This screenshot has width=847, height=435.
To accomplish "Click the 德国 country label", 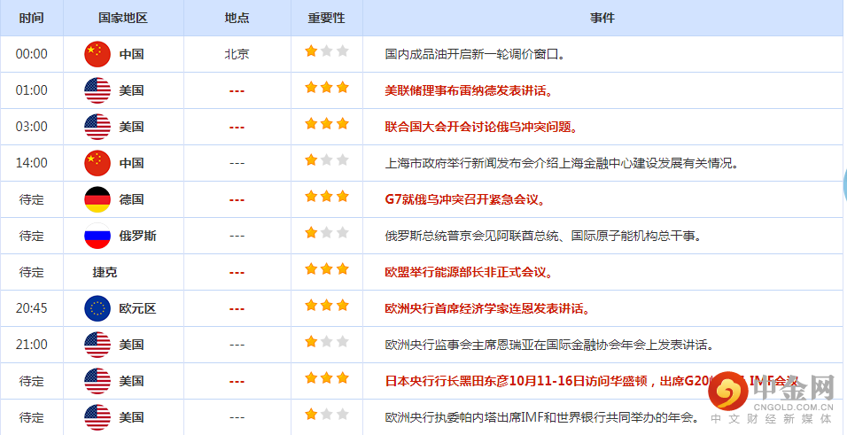I will tap(131, 199).
